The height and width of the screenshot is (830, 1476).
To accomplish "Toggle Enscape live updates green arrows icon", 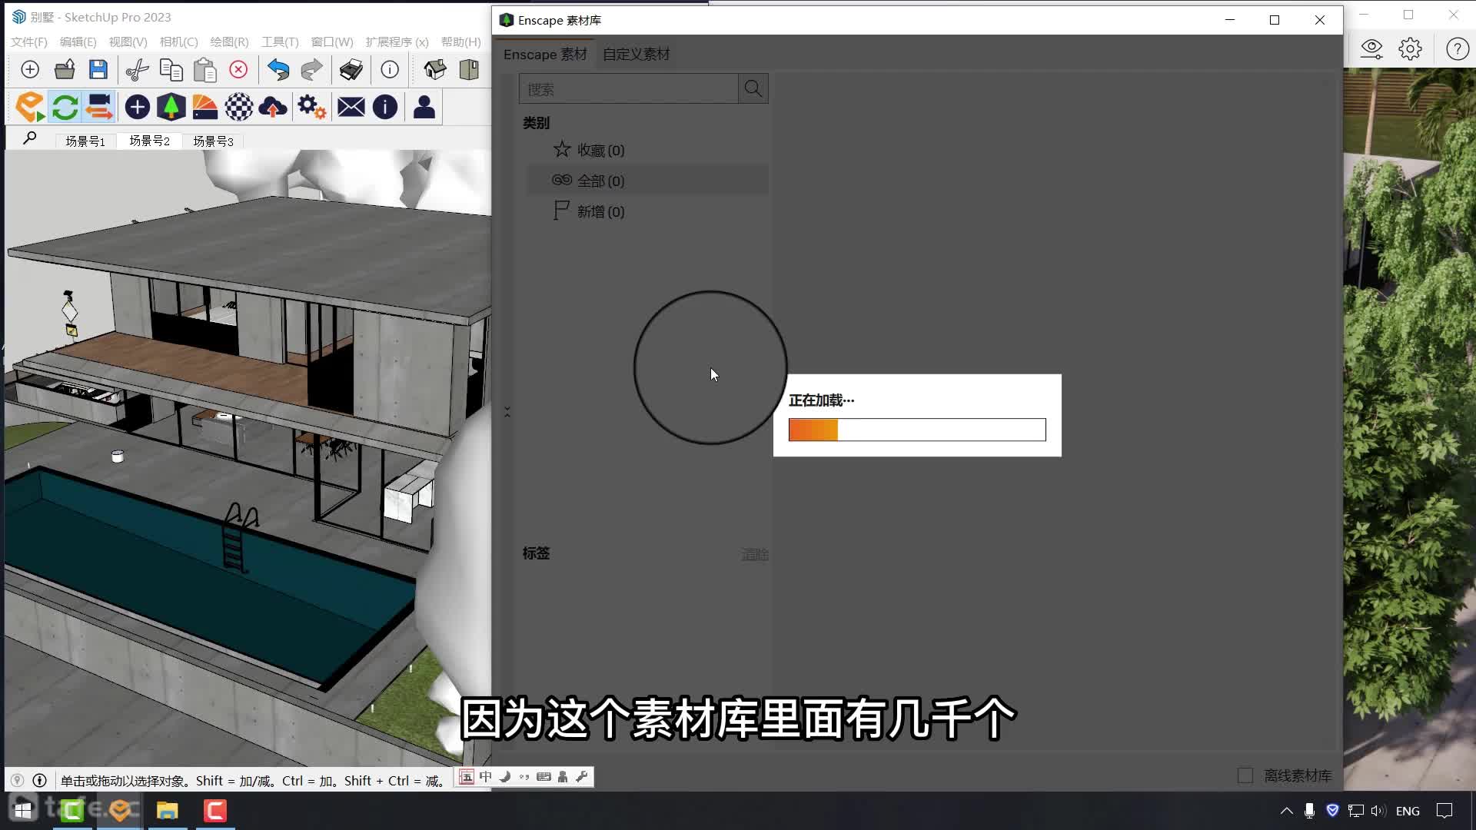I will point(65,107).
